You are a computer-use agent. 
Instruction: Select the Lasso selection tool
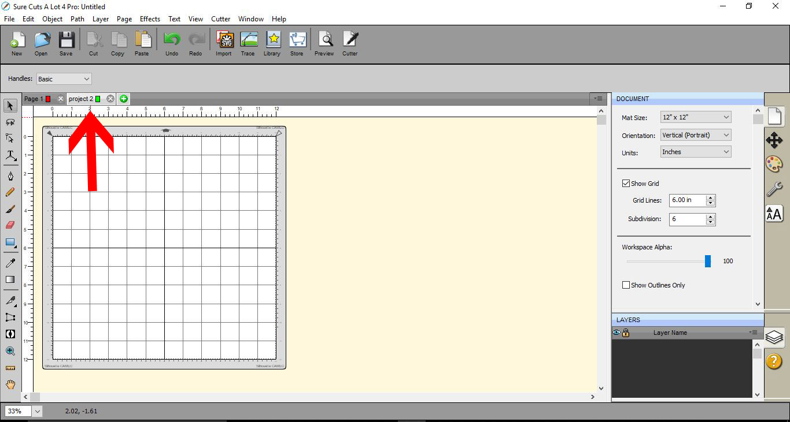click(10, 122)
